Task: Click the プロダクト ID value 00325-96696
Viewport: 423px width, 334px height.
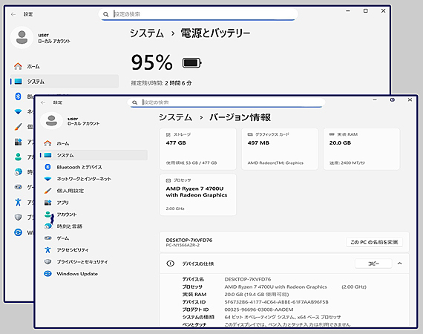Action: coord(259,310)
